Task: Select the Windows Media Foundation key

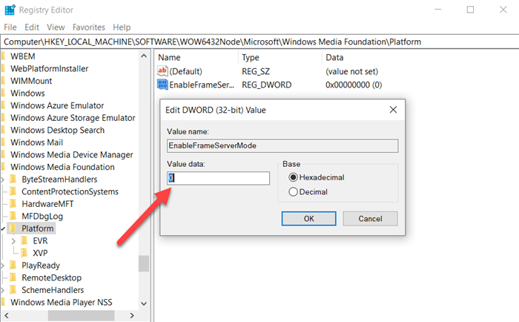Action: coord(62,167)
